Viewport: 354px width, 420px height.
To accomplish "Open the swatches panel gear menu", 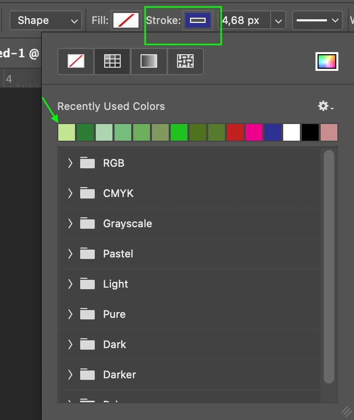I will point(323,106).
